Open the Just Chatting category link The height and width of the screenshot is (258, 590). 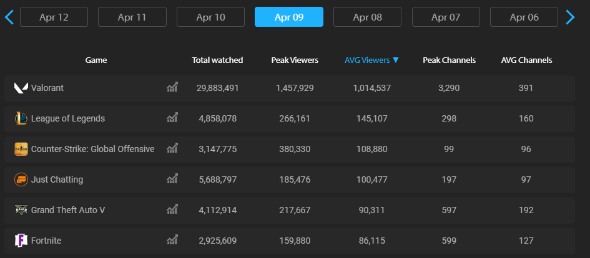(57, 179)
